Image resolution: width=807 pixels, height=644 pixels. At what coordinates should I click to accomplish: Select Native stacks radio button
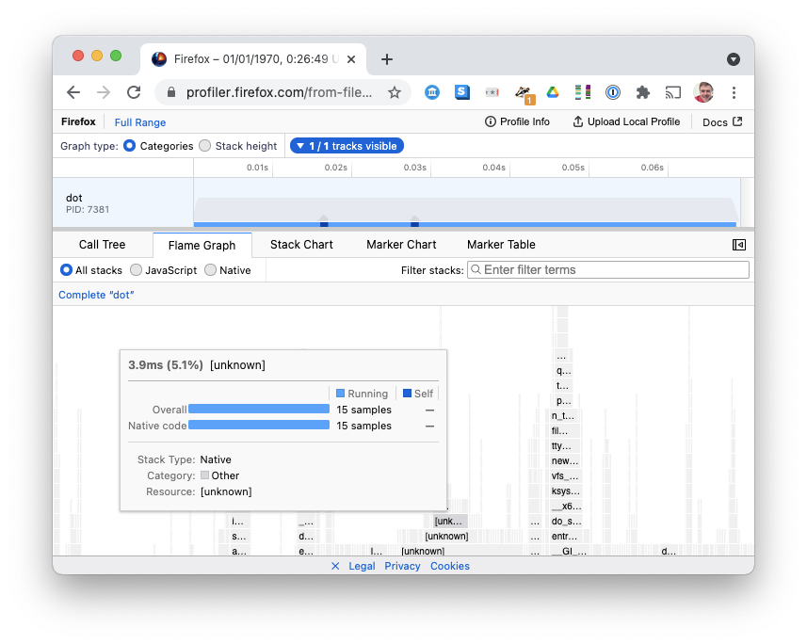[210, 270]
